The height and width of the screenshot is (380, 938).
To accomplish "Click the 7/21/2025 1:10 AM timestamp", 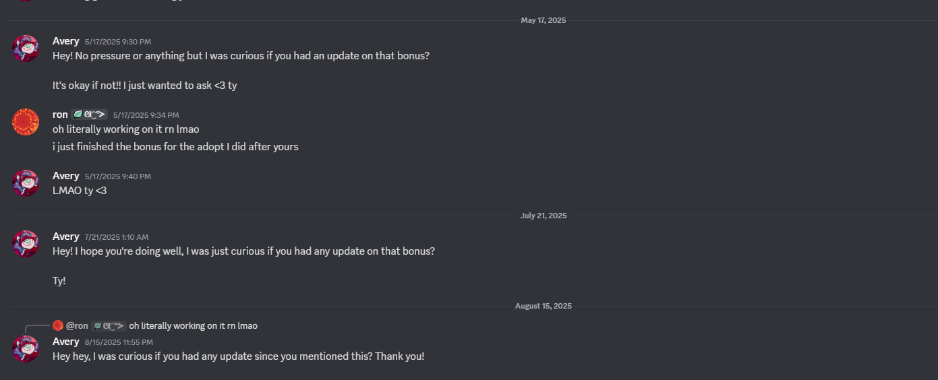I will pos(116,237).
